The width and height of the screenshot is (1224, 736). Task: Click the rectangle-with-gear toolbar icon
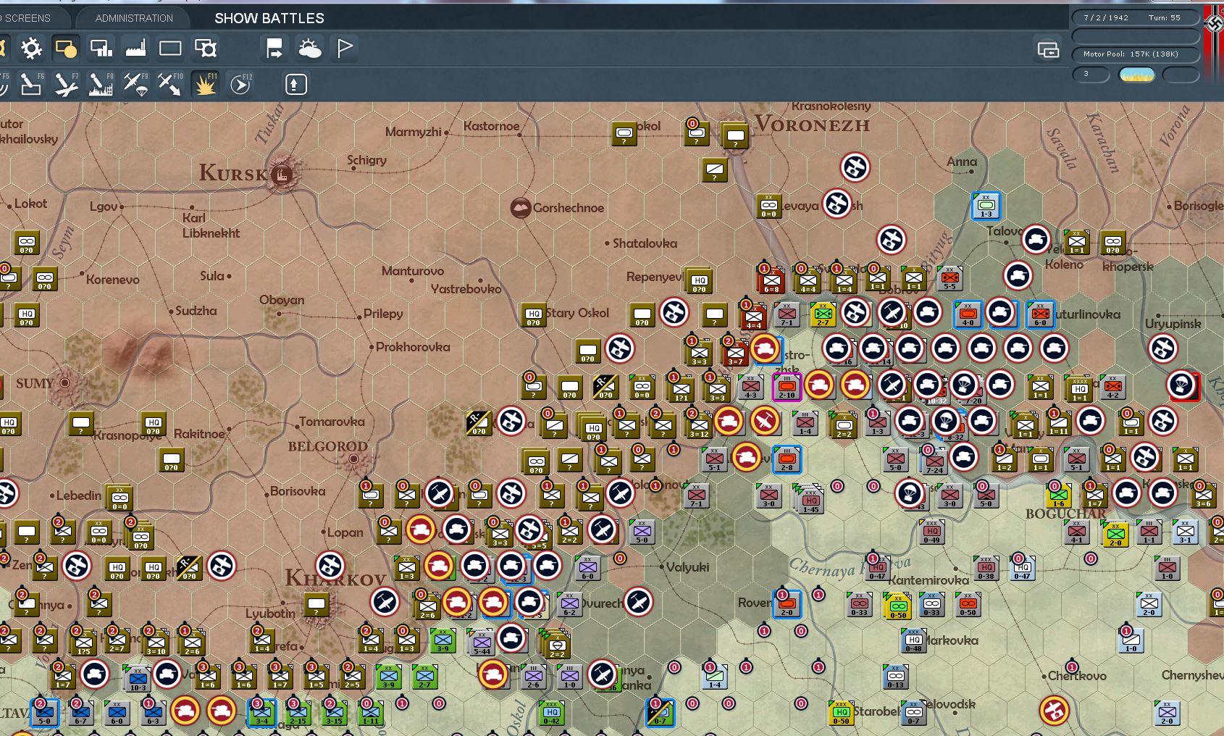tap(206, 49)
